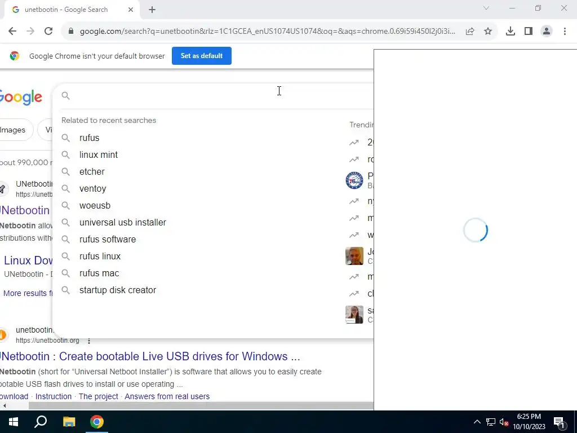Open the tab search chevron
Screen dimensions: 577x433
click(x=486, y=8)
